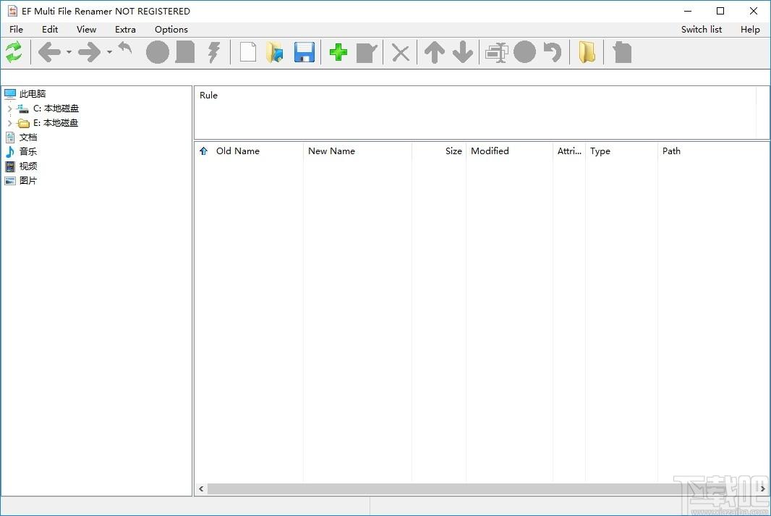Click the green plus add rule icon

338,52
